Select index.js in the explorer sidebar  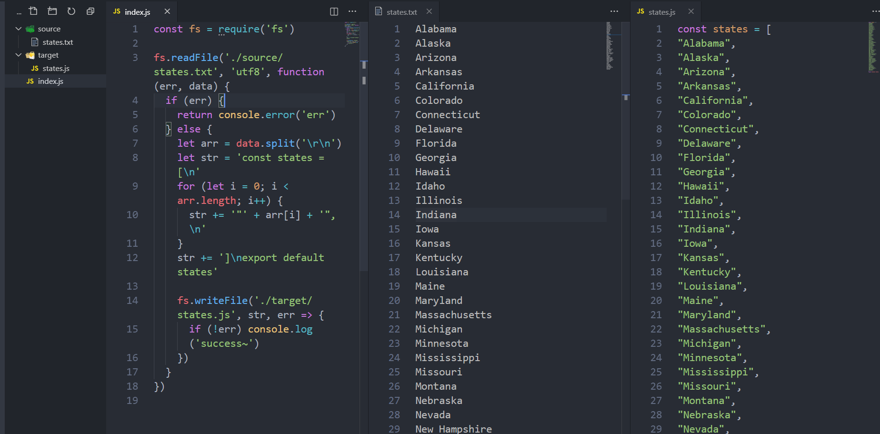(50, 81)
